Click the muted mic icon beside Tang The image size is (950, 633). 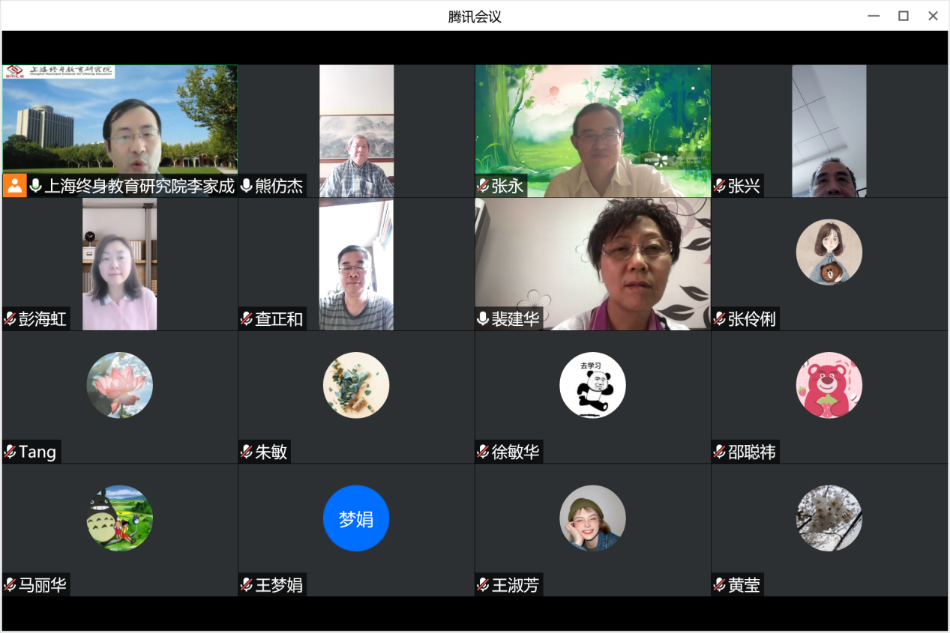click(x=10, y=452)
